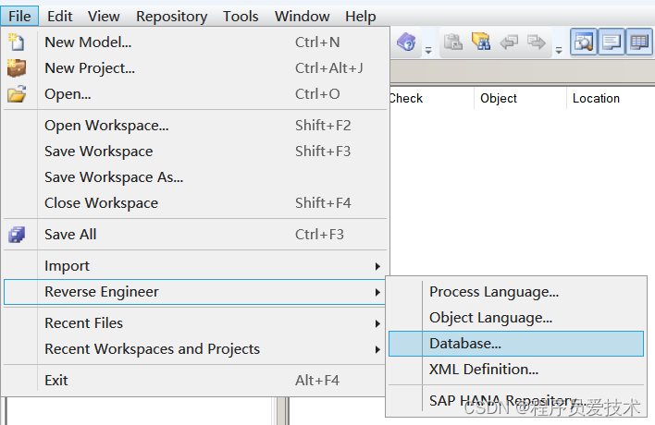Click Open... with the folder icon
655x425 pixels.
(x=68, y=93)
